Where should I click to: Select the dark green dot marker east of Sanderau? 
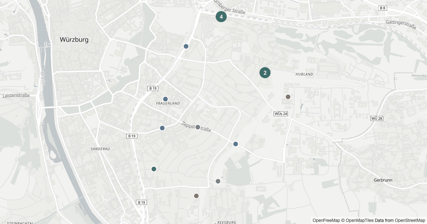pos(154,169)
